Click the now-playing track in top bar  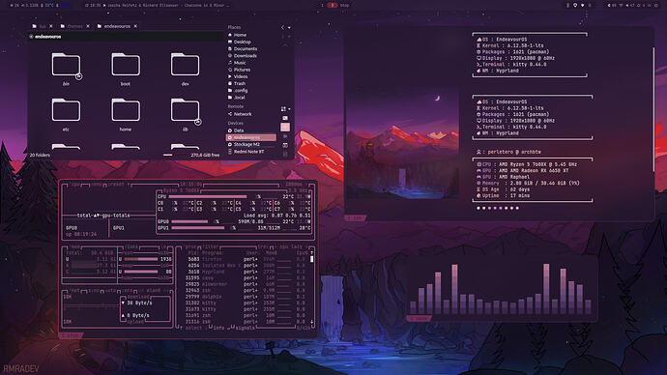point(169,5)
